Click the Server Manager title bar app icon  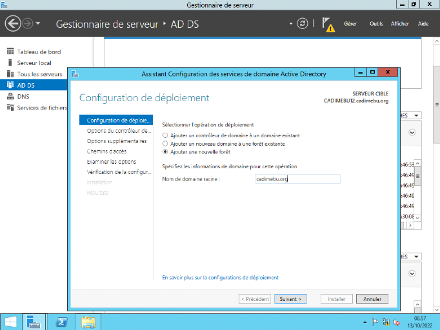pos(5,5)
